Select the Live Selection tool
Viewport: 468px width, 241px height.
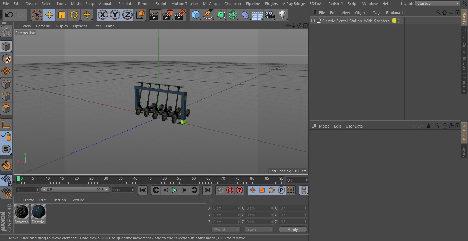[37, 15]
